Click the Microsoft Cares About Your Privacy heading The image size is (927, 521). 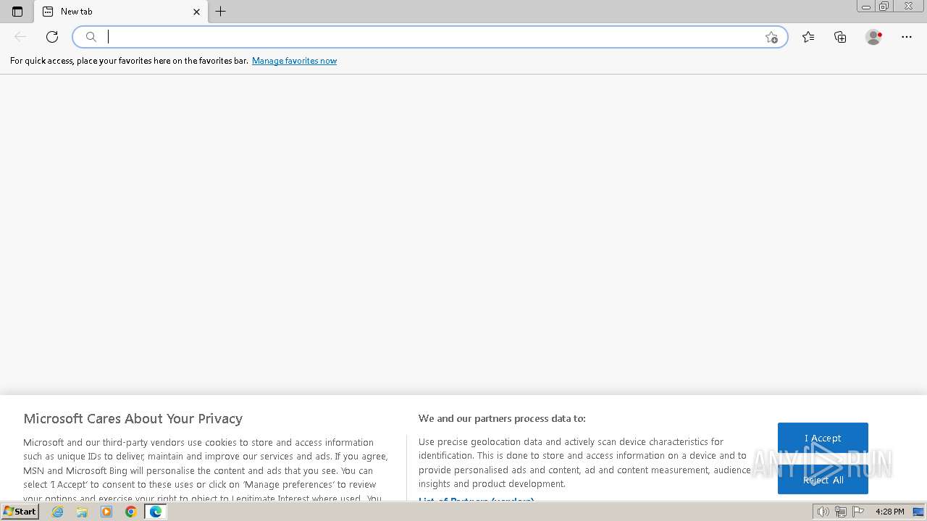pyautogui.click(x=133, y=418)
